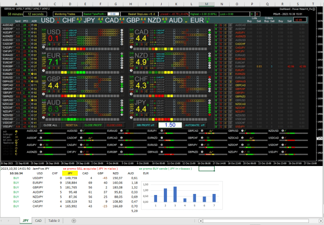Click the EUR panel green B button
Screen dimensions: 324x225
point(49,68)
